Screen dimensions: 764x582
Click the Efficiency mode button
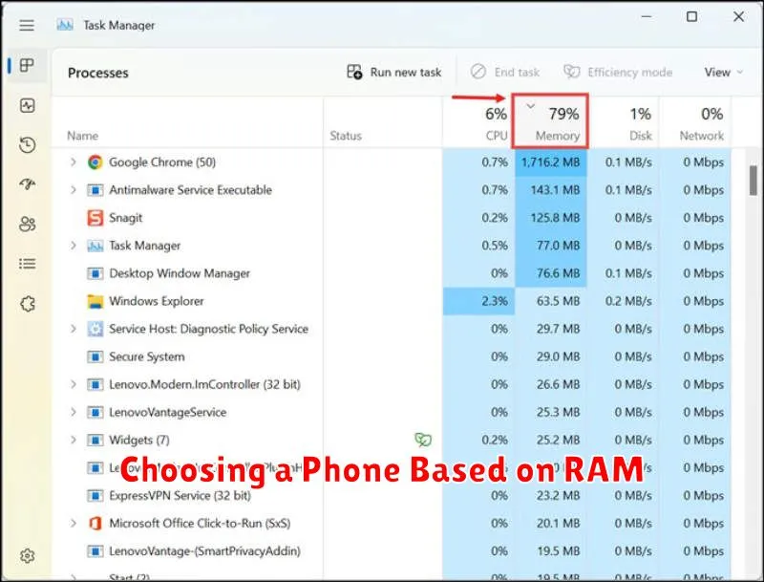click(618, 72)
